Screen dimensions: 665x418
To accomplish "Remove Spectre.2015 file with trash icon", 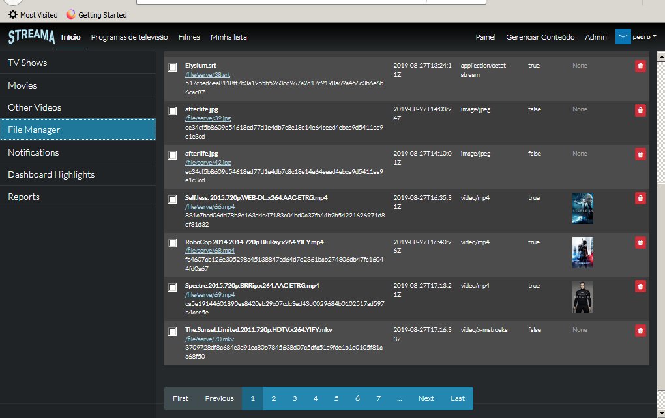I will click(640, 286).
